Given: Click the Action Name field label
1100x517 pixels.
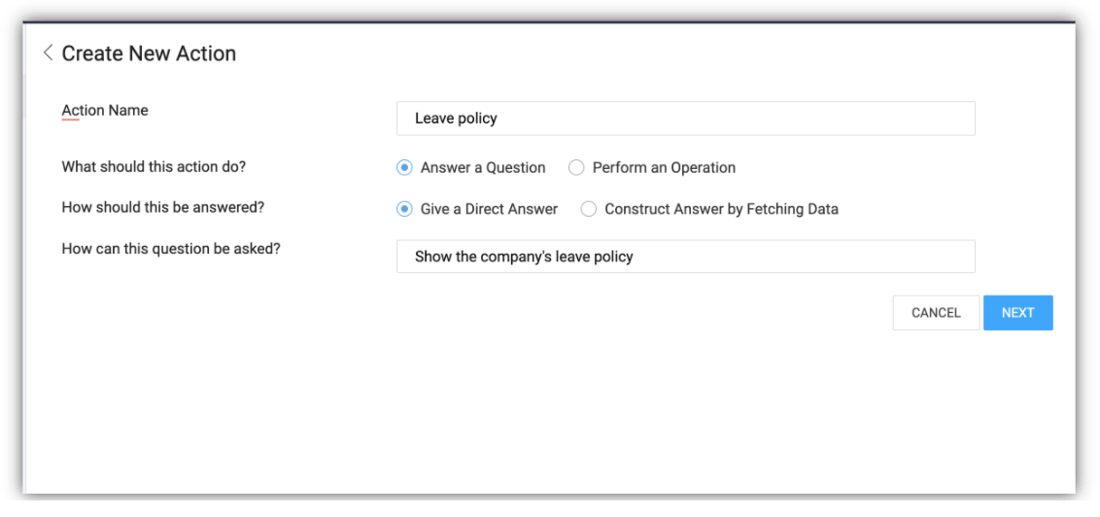Looking at the screenshot, I should pyautogui.click(x=105, y=111).
